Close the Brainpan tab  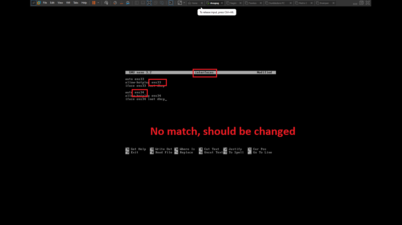[334, 3]
